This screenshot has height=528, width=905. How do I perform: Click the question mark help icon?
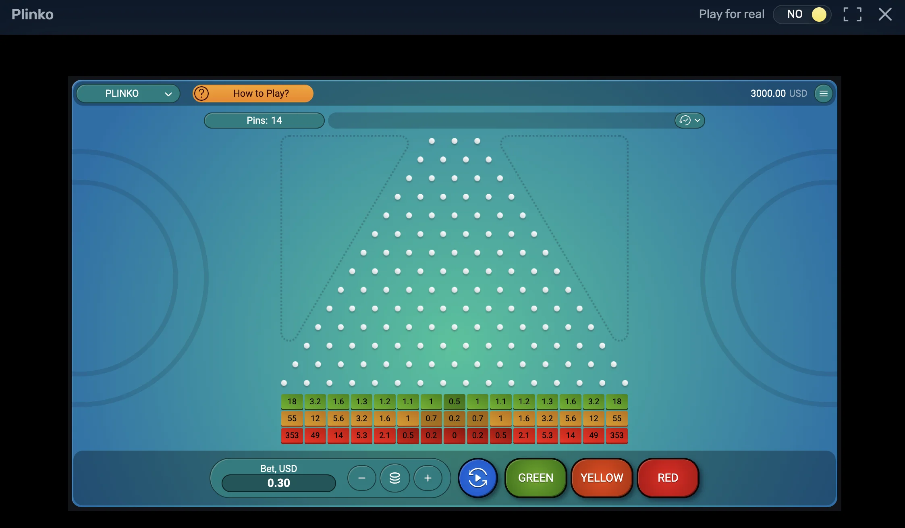click(x=201, y=94)
